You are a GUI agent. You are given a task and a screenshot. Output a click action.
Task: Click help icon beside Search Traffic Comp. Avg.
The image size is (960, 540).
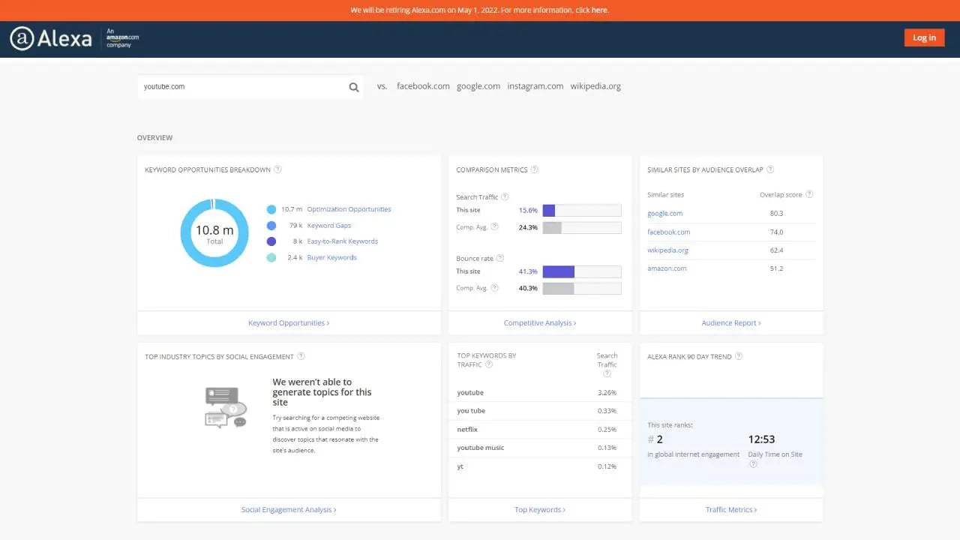click(494, 227)
